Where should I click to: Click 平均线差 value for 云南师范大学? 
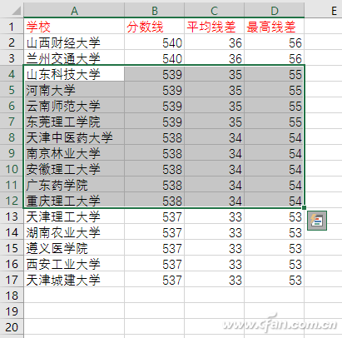tap(214, 106)
